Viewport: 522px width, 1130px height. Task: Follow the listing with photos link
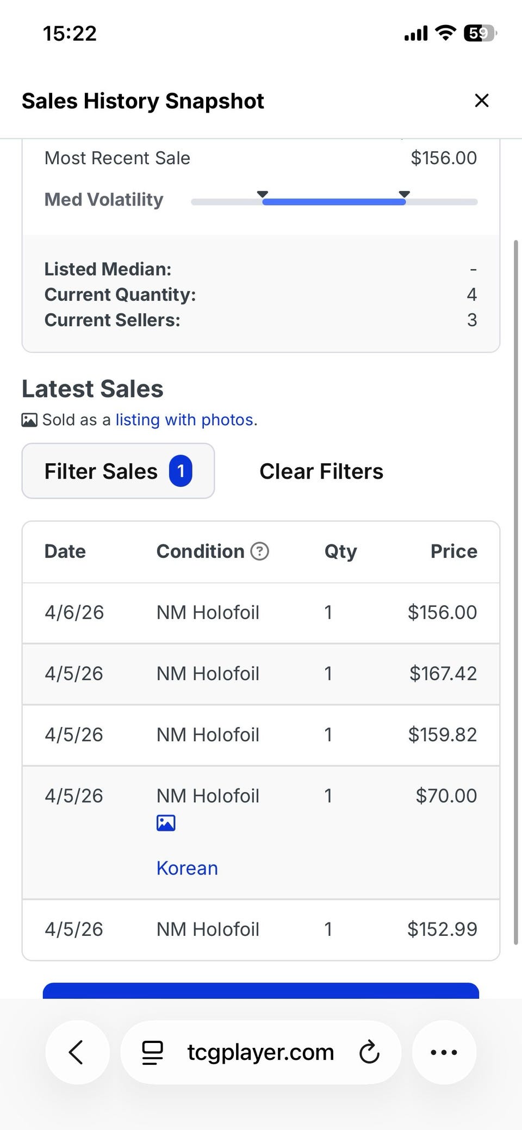pos(184,420)
